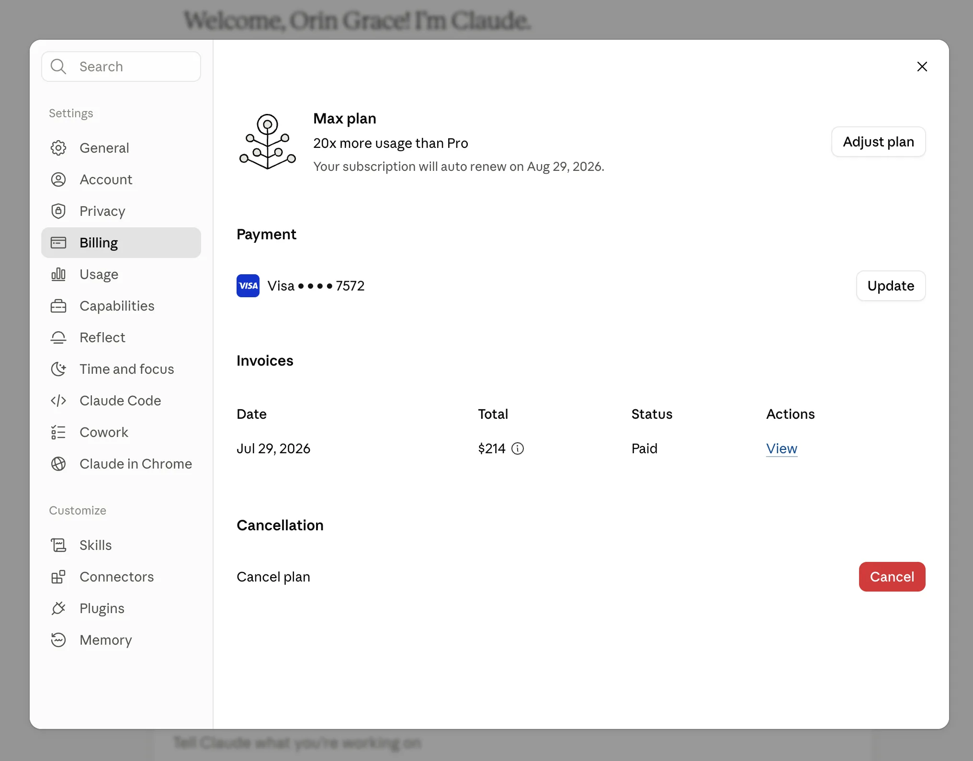Click the auto renew date text

[x=459, y=167]
